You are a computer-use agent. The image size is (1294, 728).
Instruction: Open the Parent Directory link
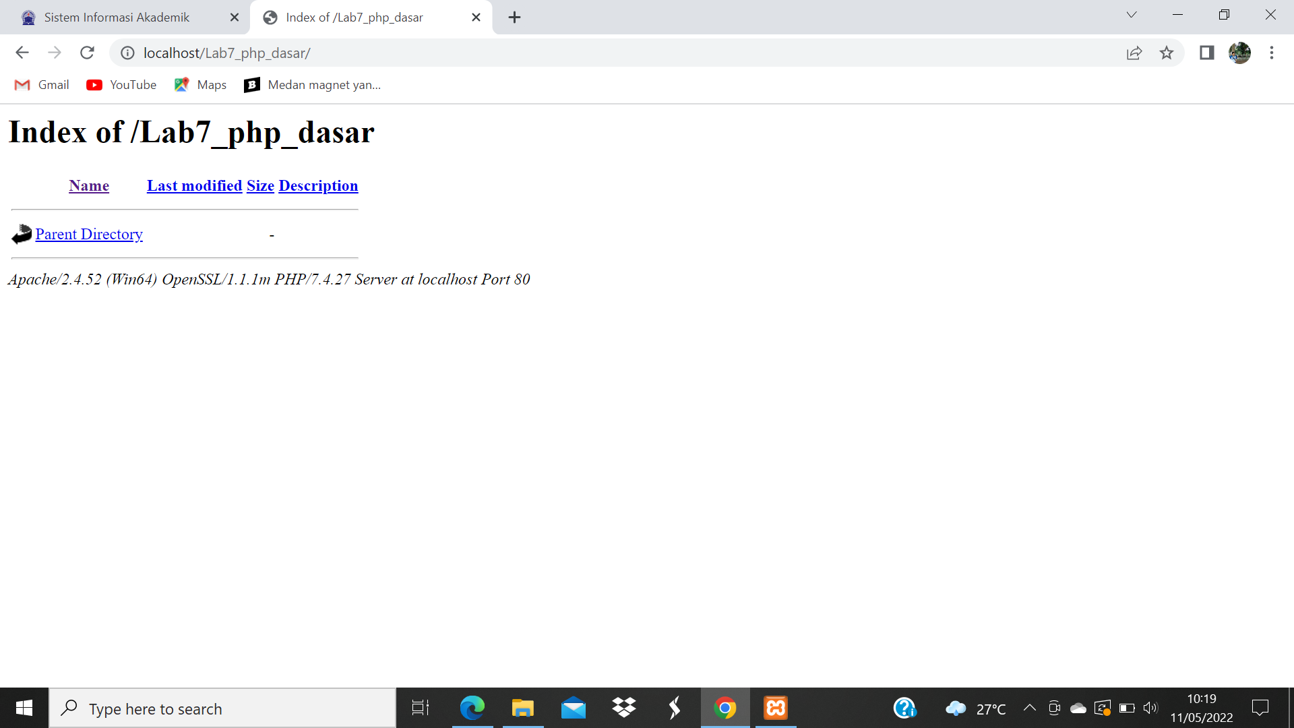coord(89,234)
